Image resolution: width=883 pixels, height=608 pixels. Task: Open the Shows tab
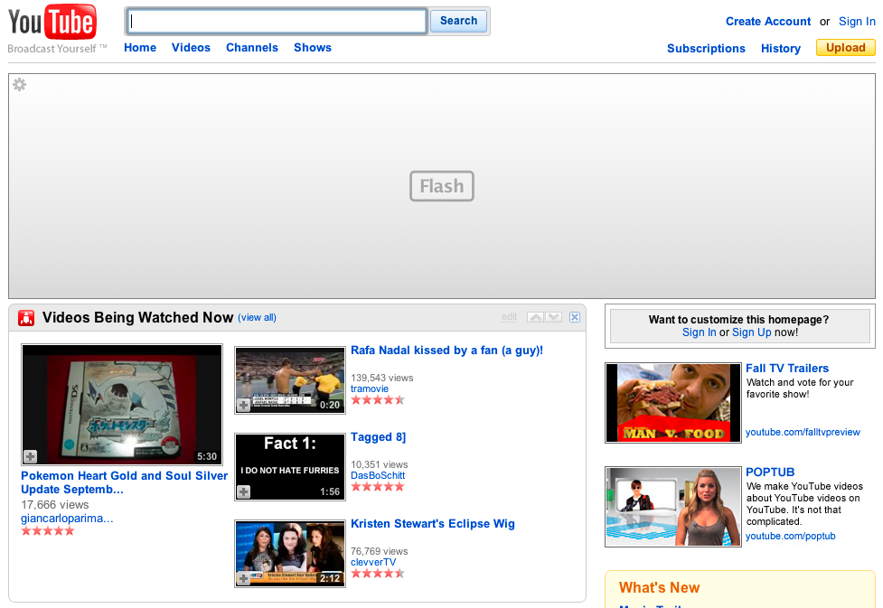pos(313,48)
